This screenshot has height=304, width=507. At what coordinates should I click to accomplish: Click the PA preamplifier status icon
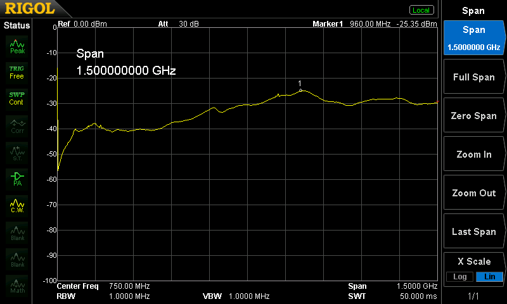pyautogui.click(x=17, y=179)
